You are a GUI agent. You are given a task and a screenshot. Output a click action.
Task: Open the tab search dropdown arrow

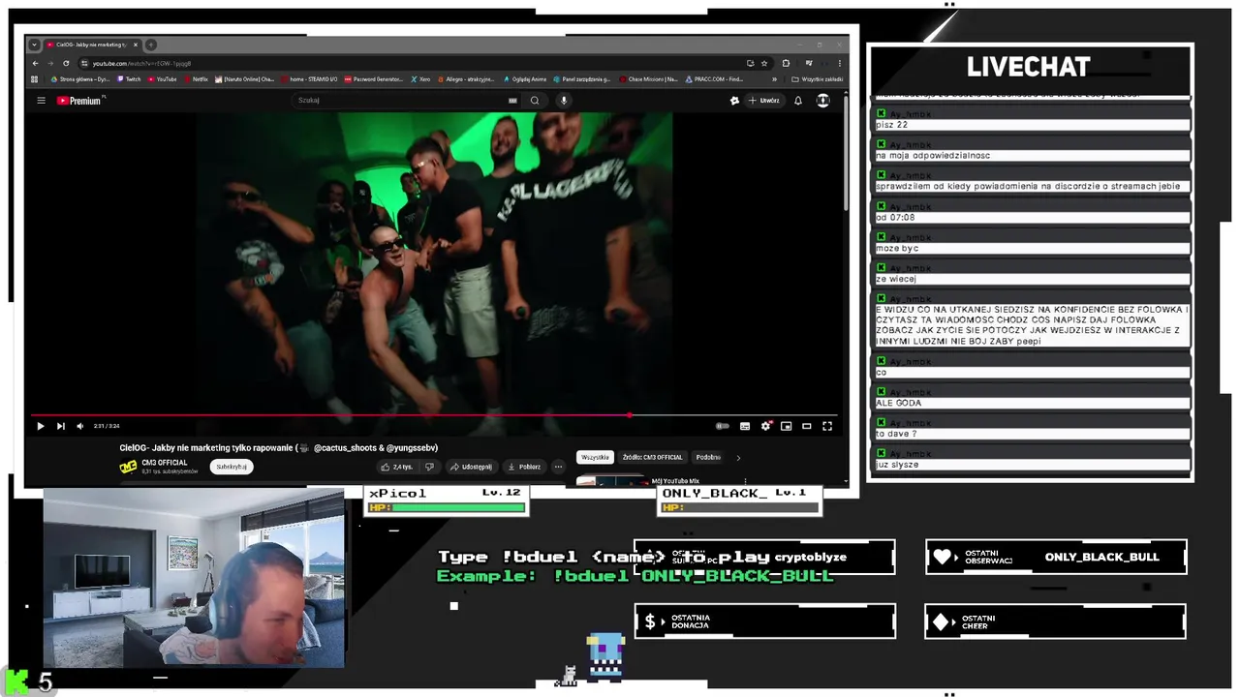click(x=34, y=45)
